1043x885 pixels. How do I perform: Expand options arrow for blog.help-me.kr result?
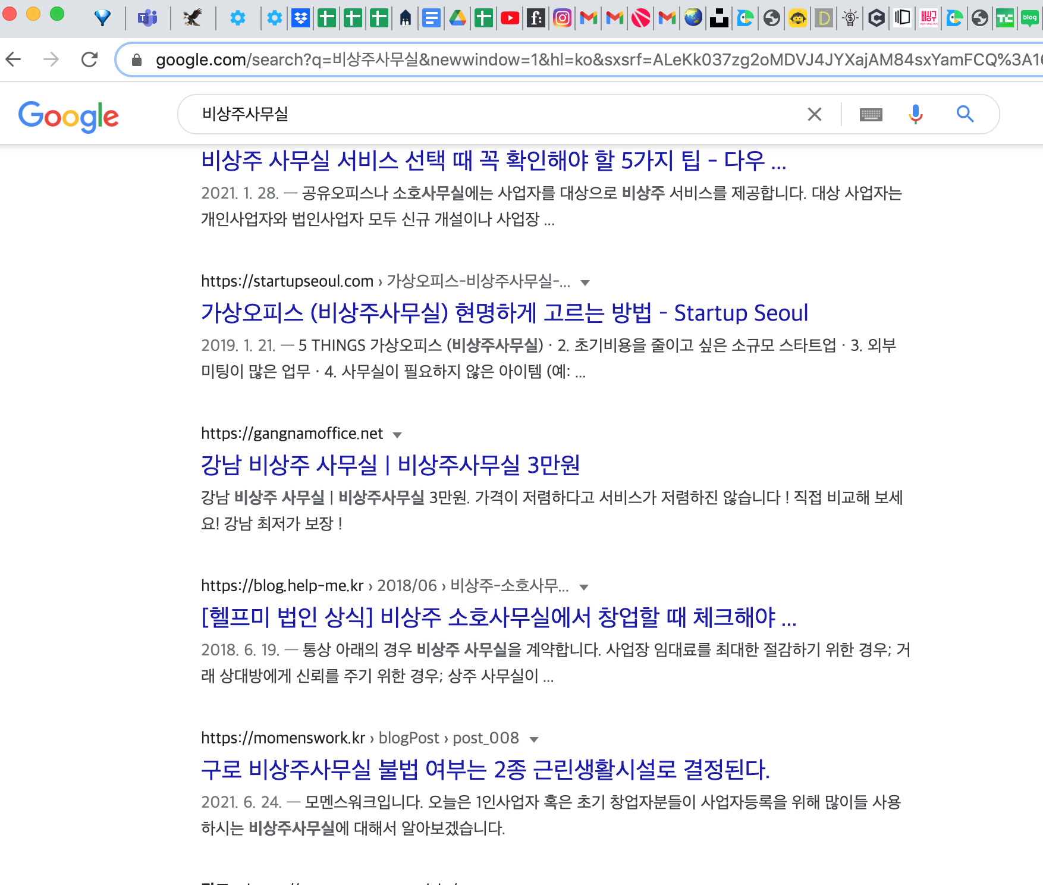584,587
